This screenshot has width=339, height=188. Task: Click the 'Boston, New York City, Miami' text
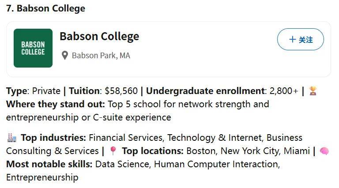248,151
